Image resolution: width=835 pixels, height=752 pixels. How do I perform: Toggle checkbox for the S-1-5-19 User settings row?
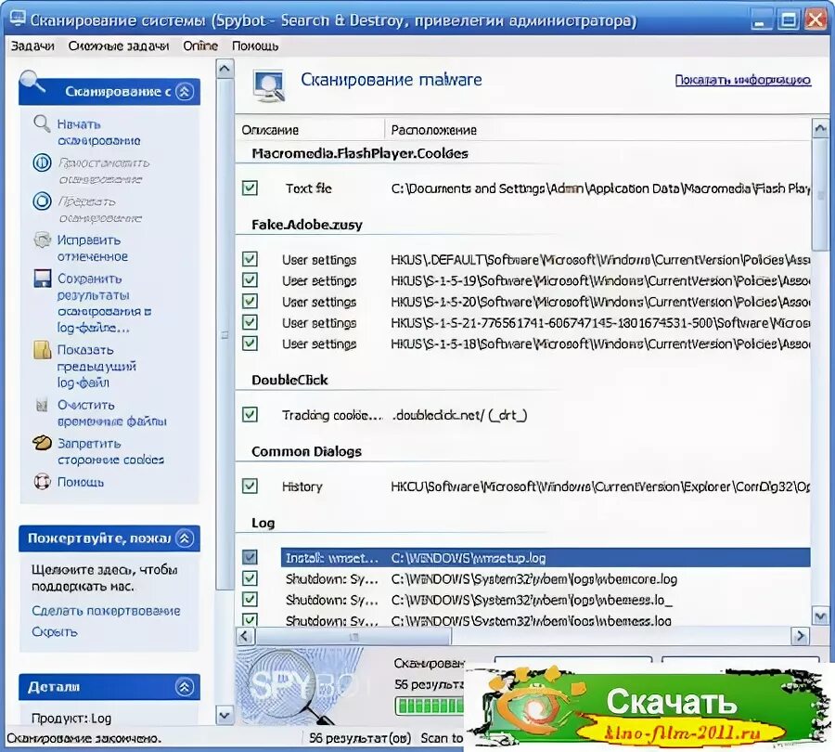pos(250,279)
